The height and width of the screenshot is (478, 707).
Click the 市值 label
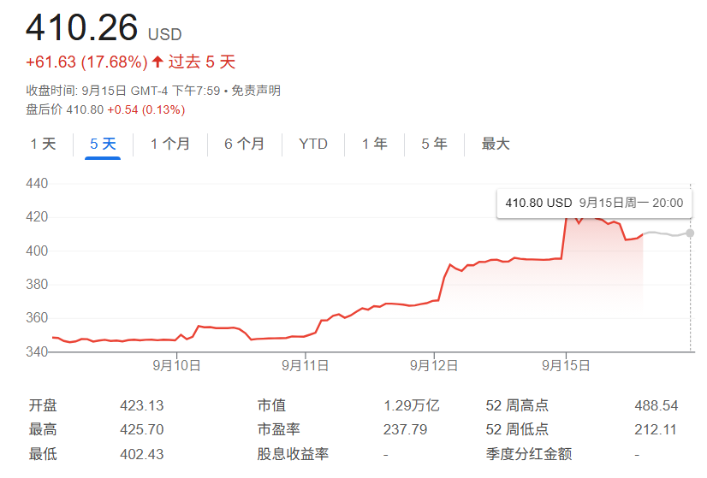272,405
